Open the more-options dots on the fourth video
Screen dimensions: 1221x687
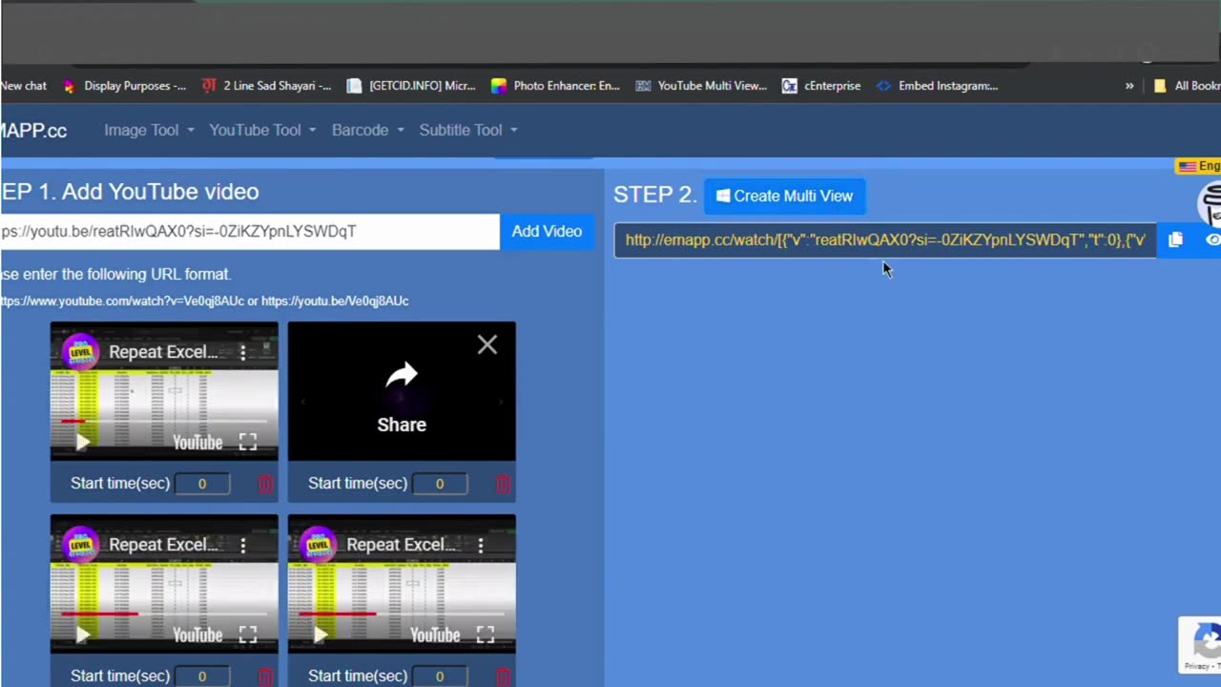[481, 545]
